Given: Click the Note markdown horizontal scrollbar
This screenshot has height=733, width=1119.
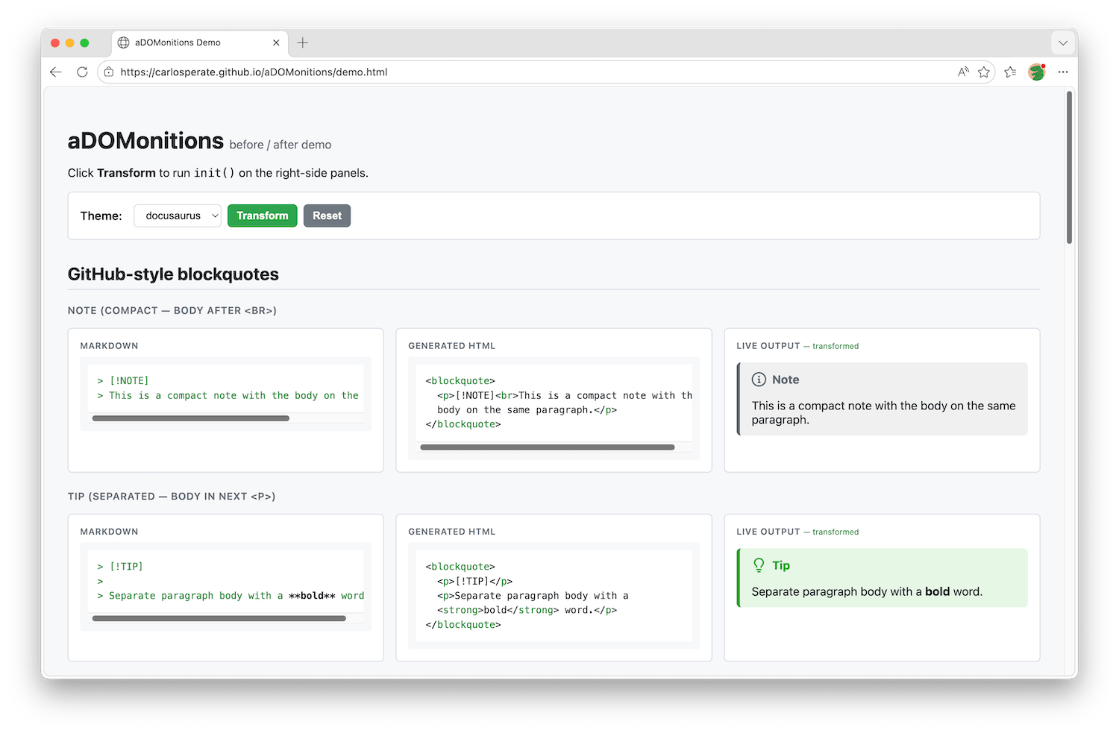Looking at the screenshot, I should (x=190, y=418).
